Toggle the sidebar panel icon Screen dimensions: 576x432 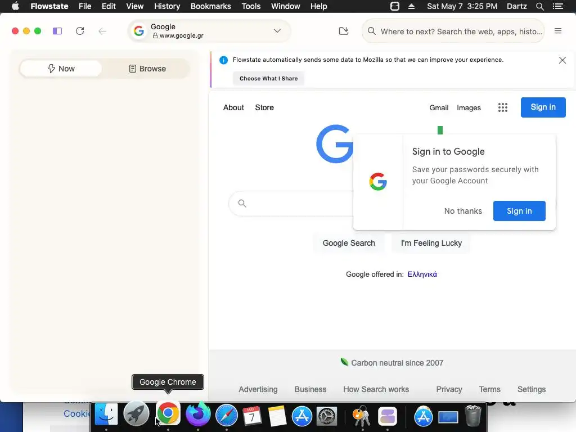coord(57,31)
